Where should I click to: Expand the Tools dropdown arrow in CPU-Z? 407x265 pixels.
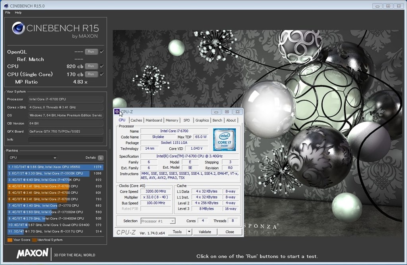(189, 232)
